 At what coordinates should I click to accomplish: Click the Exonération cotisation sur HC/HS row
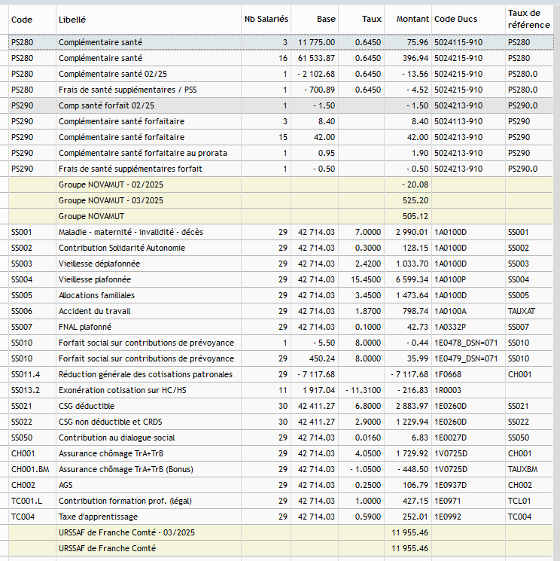(x=281, y=390)
